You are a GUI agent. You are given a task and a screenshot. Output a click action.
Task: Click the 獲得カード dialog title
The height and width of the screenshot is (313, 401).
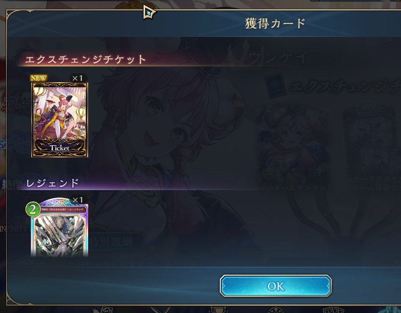(x=275, y=24)
